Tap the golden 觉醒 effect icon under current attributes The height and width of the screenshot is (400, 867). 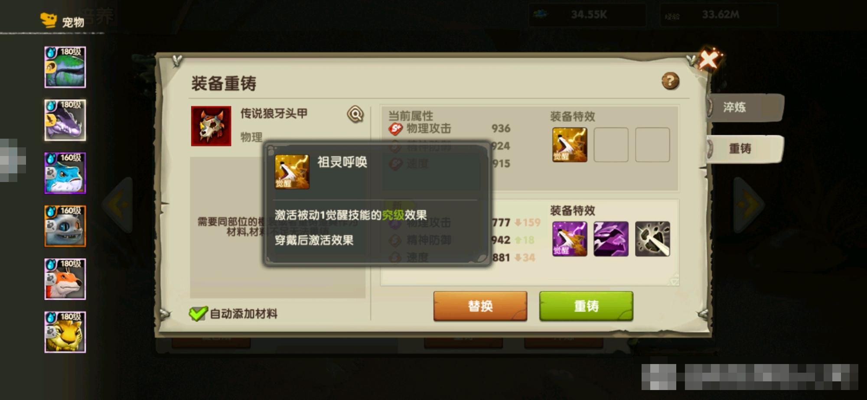(x=570, y=145)
